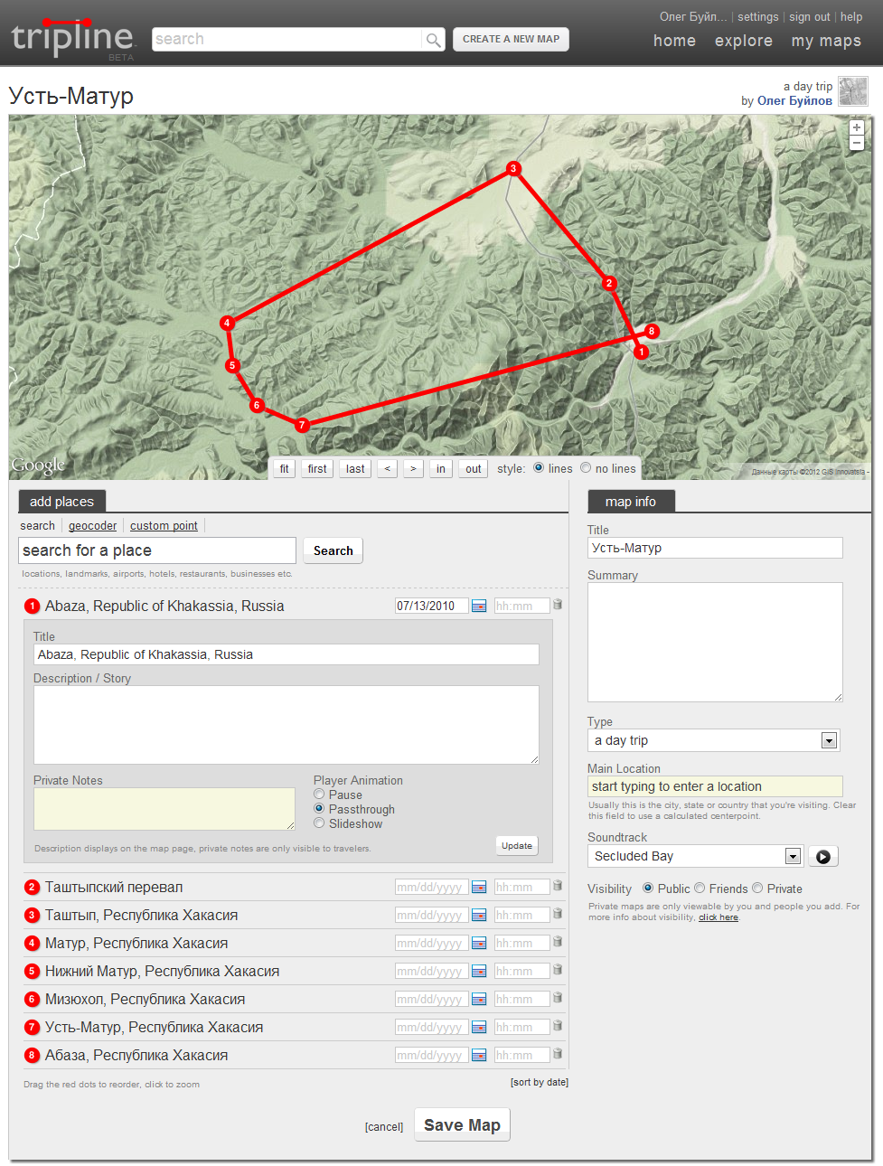
Task: Delete the Абаза, Республика Хакасия place
Action: pos(558,1054)
